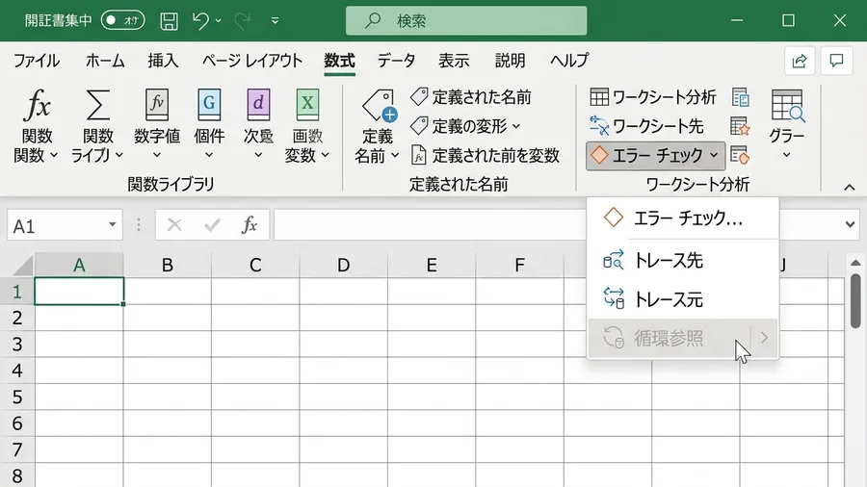Click the エラー チェック dropdown arrow in ribbon
867x487 pixels.
(x=714, y=156)
